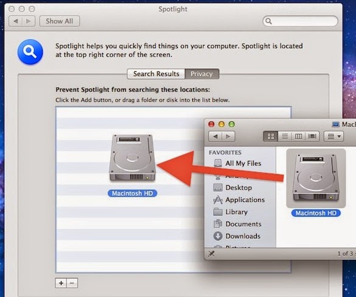Switch Finder to icon view
This screenshot has width=356, height=297.
tap(271, 136)
